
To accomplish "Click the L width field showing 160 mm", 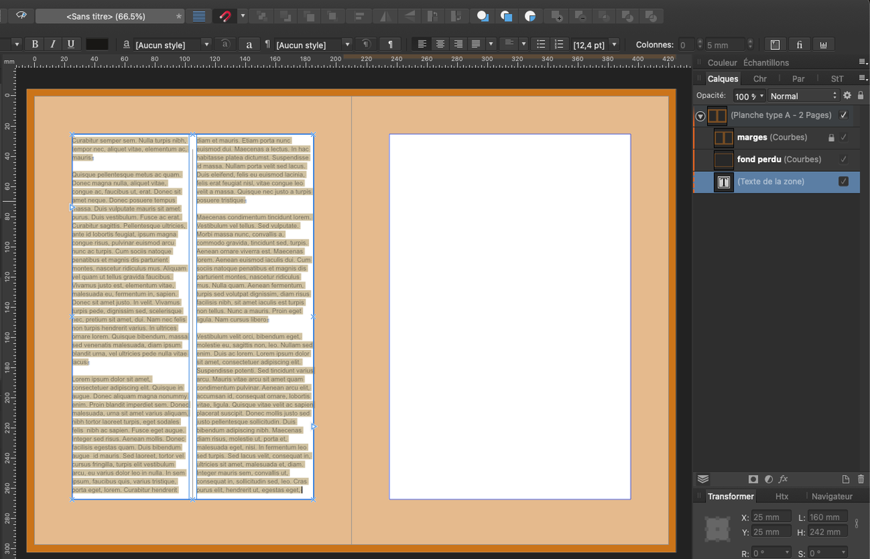I will point(827,517).
